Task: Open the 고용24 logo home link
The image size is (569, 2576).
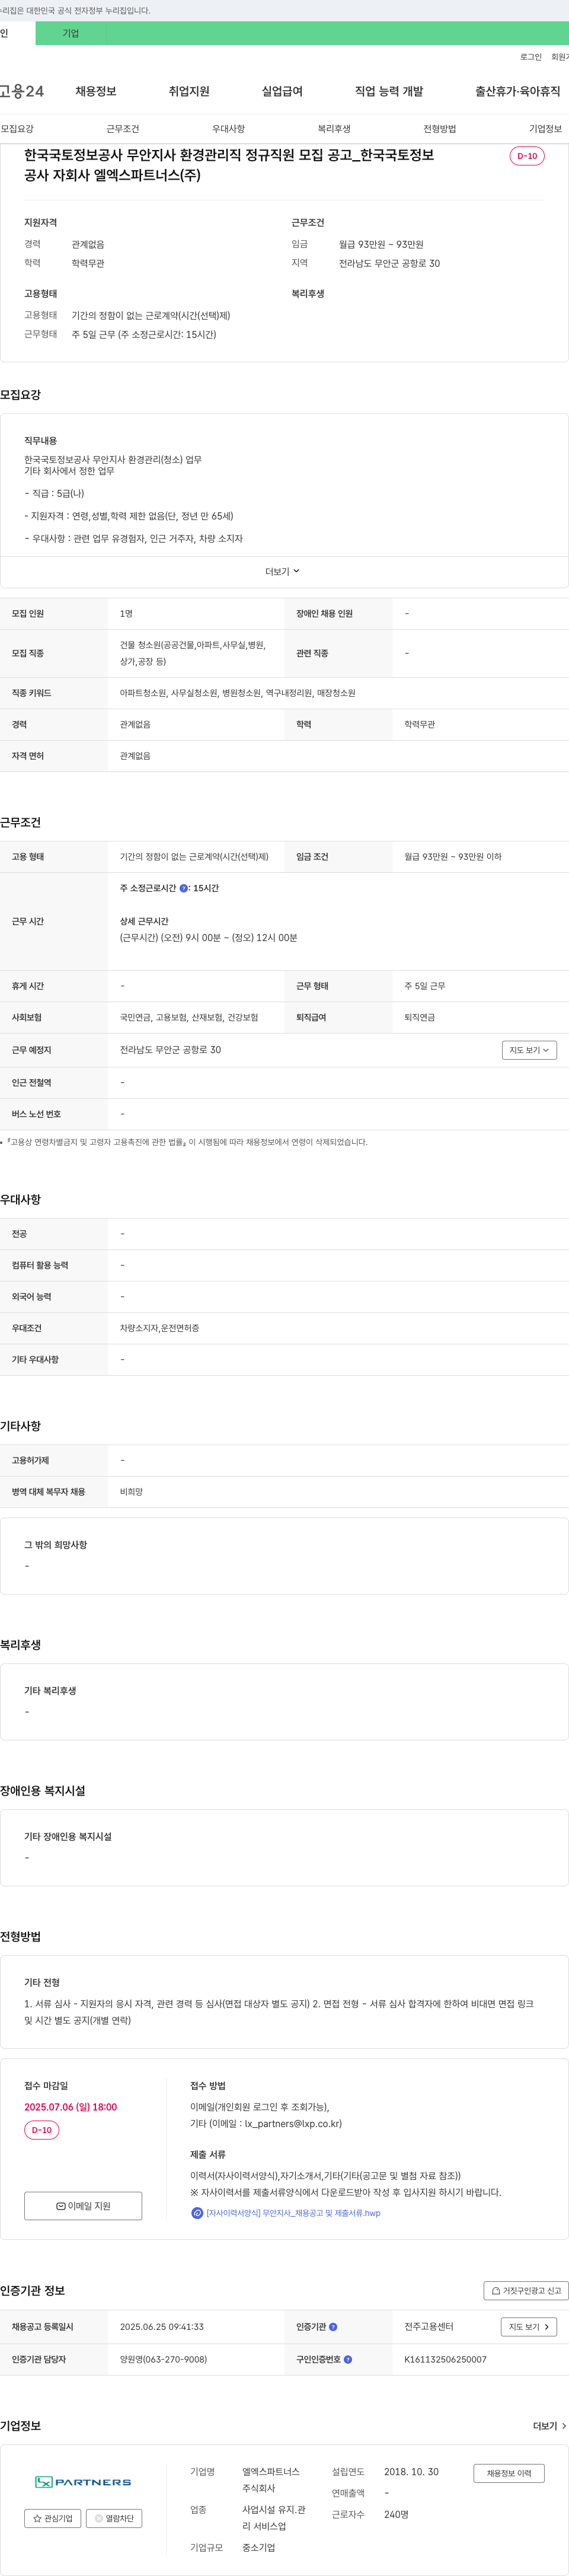Action: pos(21,91)
